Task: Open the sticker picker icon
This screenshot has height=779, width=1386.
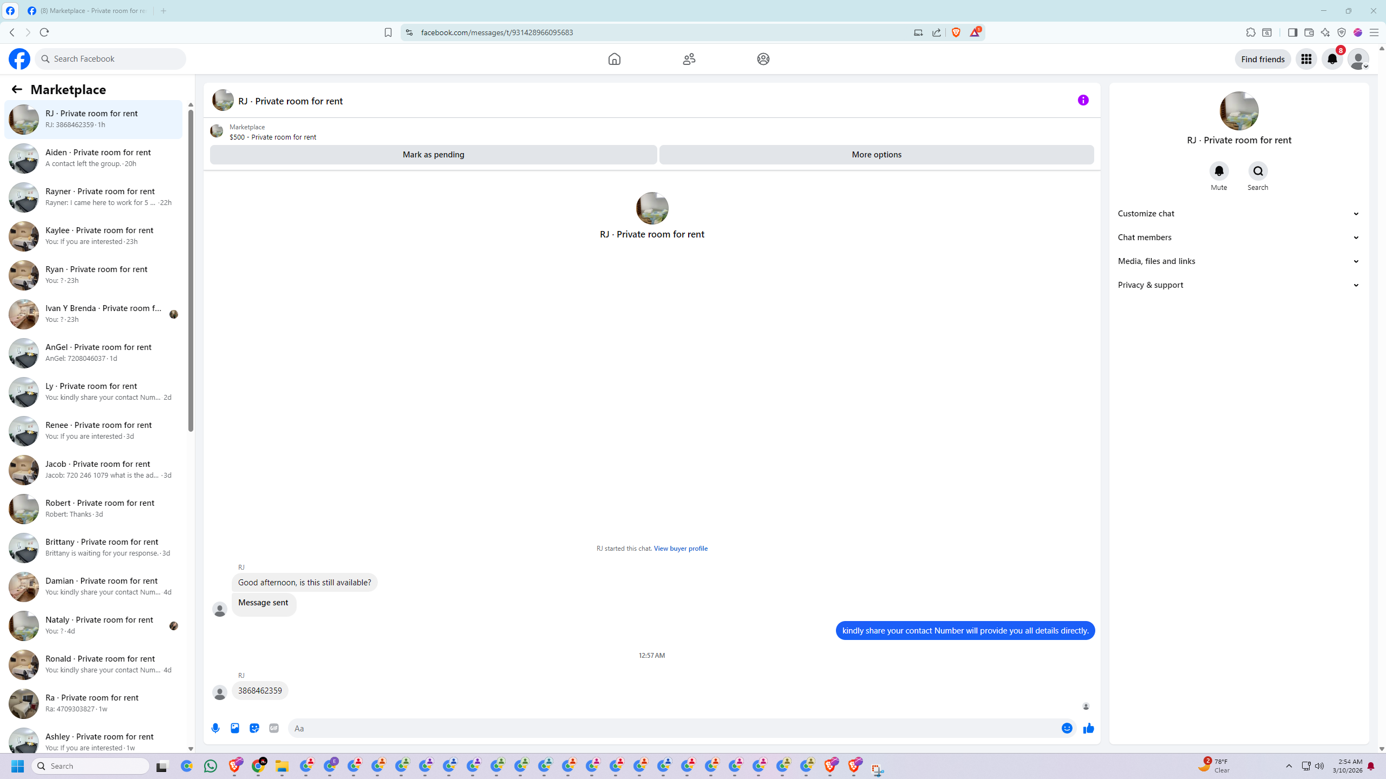Action: pos(254,728)
